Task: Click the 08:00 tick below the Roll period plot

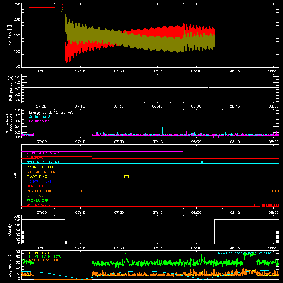Action: [196, 106]
